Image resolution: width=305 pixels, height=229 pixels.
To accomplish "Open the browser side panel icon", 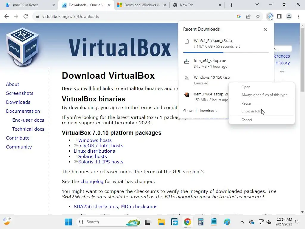I will coord(279,17).
